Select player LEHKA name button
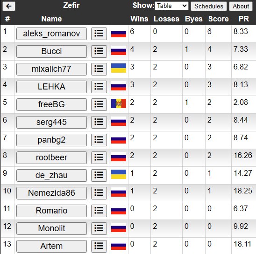Screen dimensions: 256x254 pyautogui.click(x=51, y=87)
